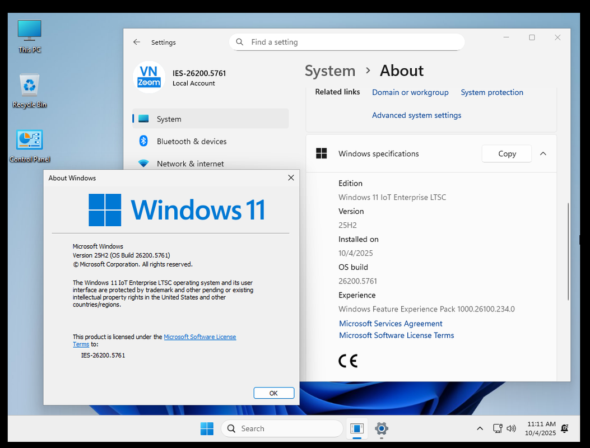The image size is (590, 448).
Task: Open This PC desktop icon
Action: 29,36
